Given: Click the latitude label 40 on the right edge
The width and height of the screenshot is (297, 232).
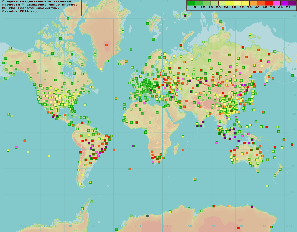Looking at the screenshot, I should (294, 95).
